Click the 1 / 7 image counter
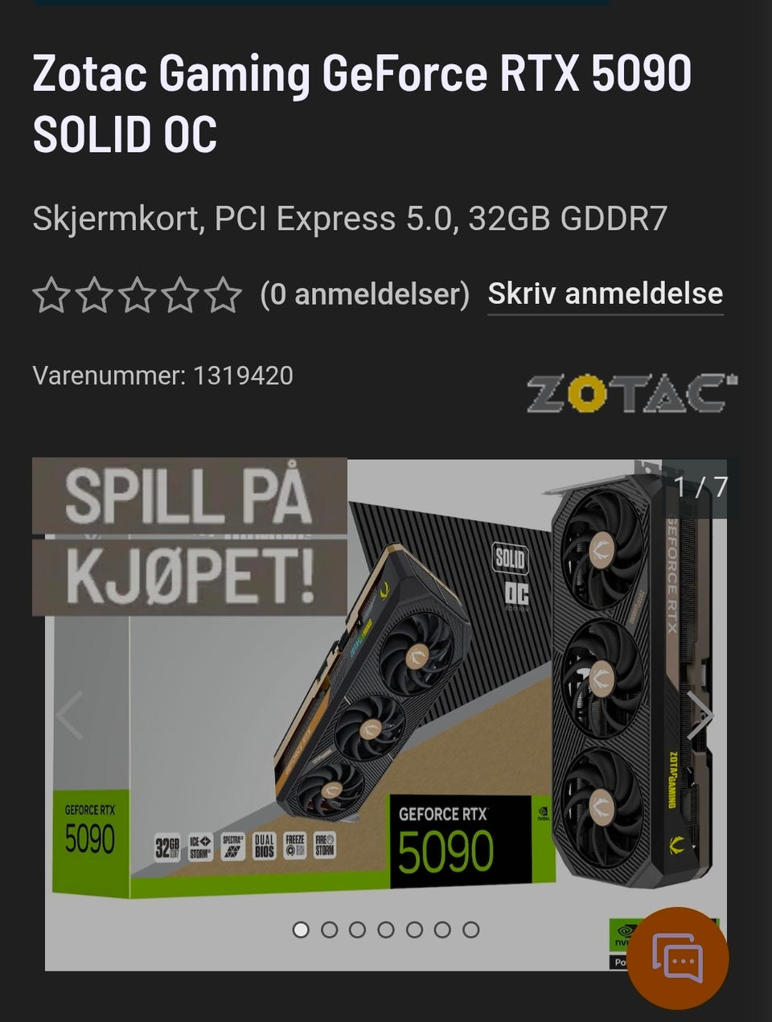 [x=700, y=486]
